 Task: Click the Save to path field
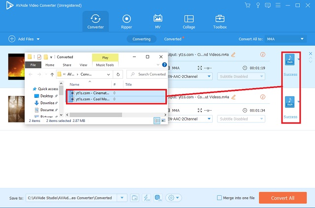(71, 198)
